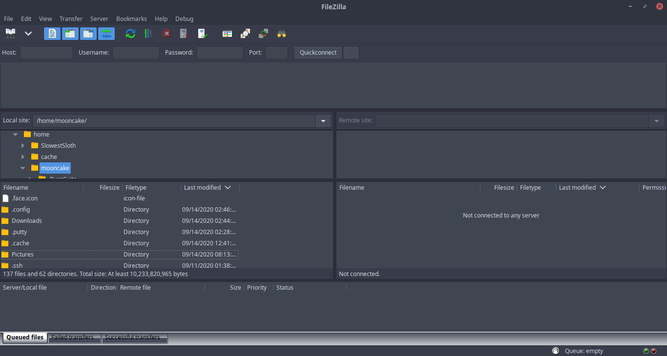Viewport: 667px width, 356px height.
Task: Collapse the home folder in the tree
Action: 16,134
